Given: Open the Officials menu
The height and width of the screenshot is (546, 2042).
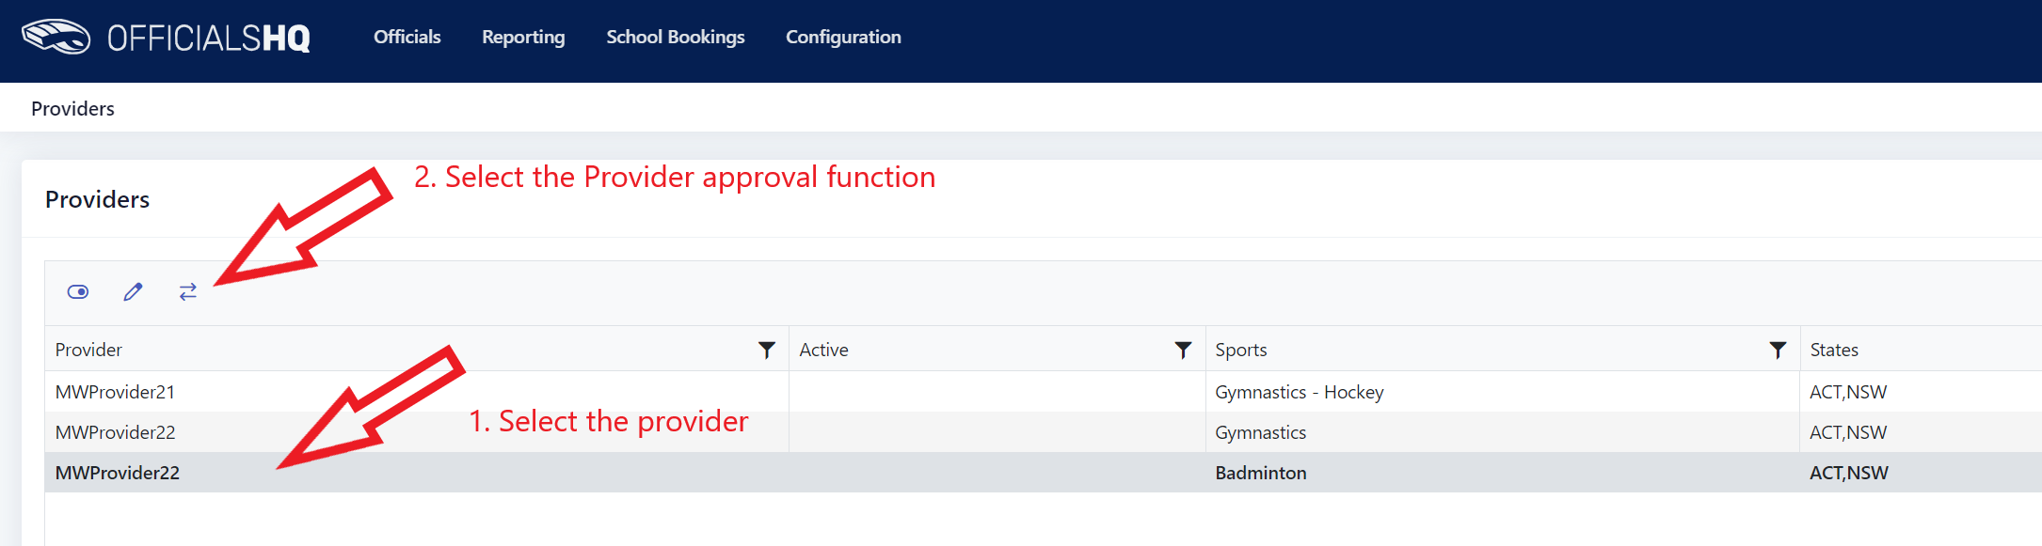Looking at the screenshot, I should point(407,37).
